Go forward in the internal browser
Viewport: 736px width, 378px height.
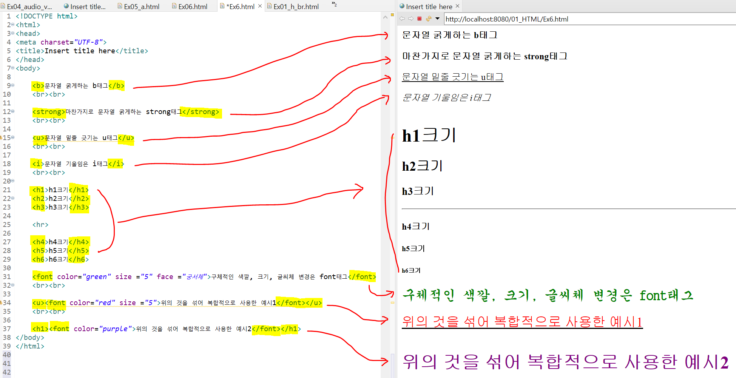(410, 19)
